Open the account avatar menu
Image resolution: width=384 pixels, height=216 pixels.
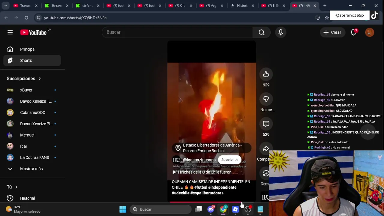tap(370, 32)
